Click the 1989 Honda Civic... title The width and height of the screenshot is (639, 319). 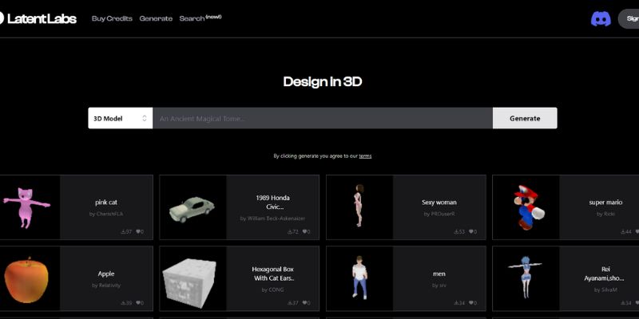[272, 203]
